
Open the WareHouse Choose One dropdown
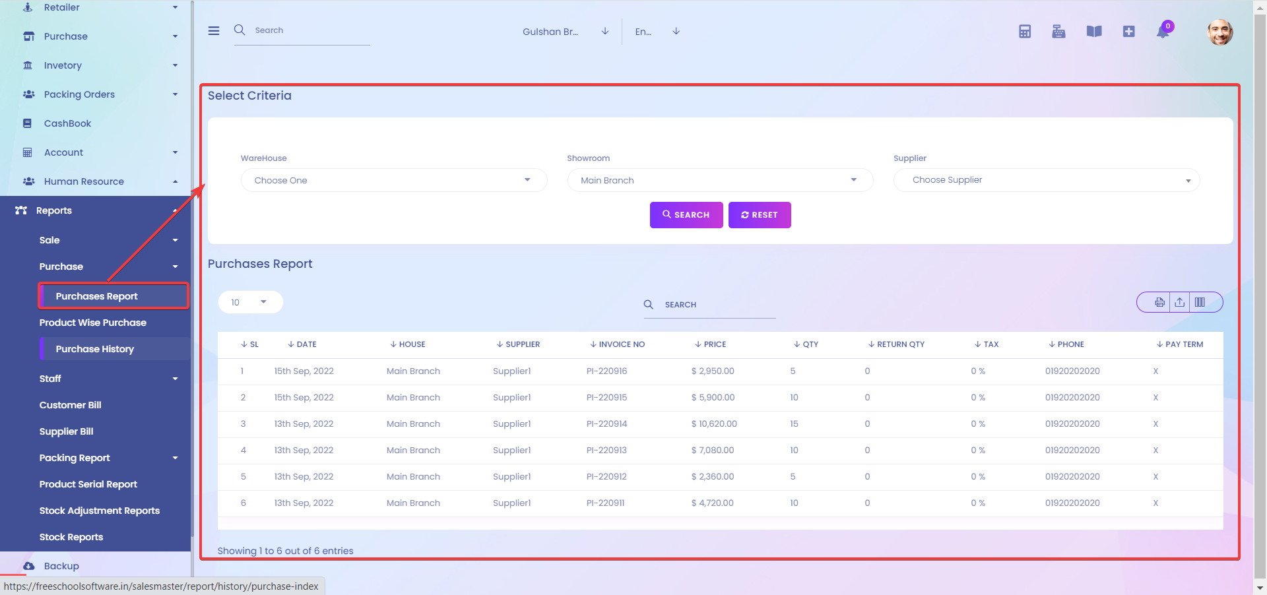pyautogui.click(x=393, y=180)
